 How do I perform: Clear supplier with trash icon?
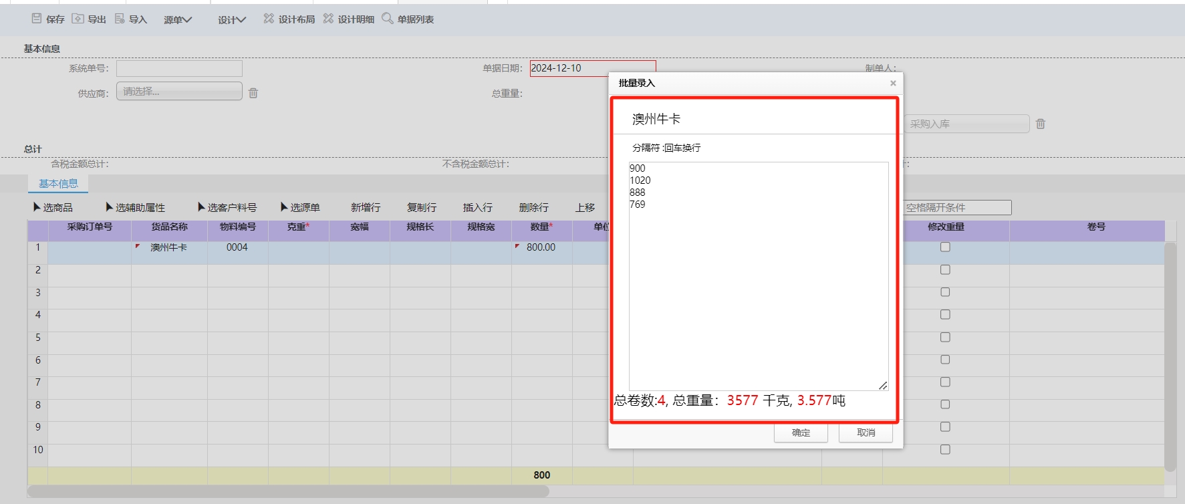[253, 93]
